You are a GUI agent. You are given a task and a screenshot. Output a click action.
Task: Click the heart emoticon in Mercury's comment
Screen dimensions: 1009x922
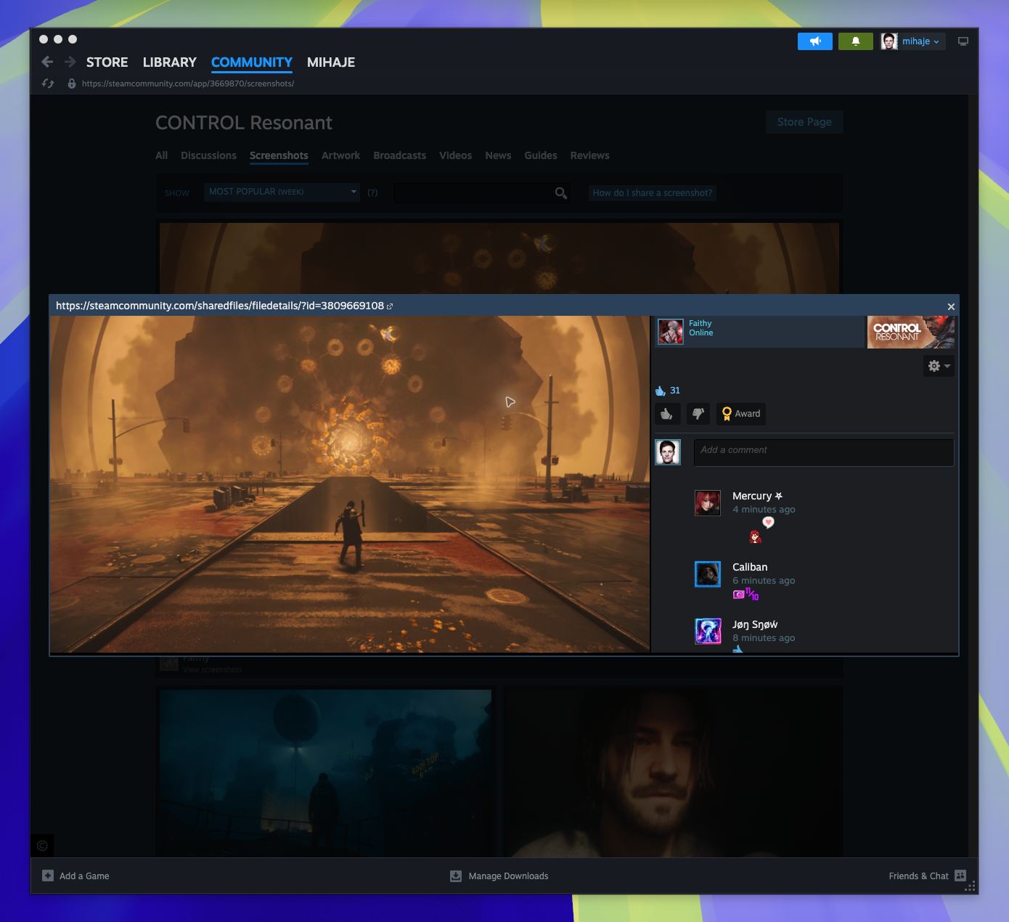pyautogui.click(x=768, y=522)
